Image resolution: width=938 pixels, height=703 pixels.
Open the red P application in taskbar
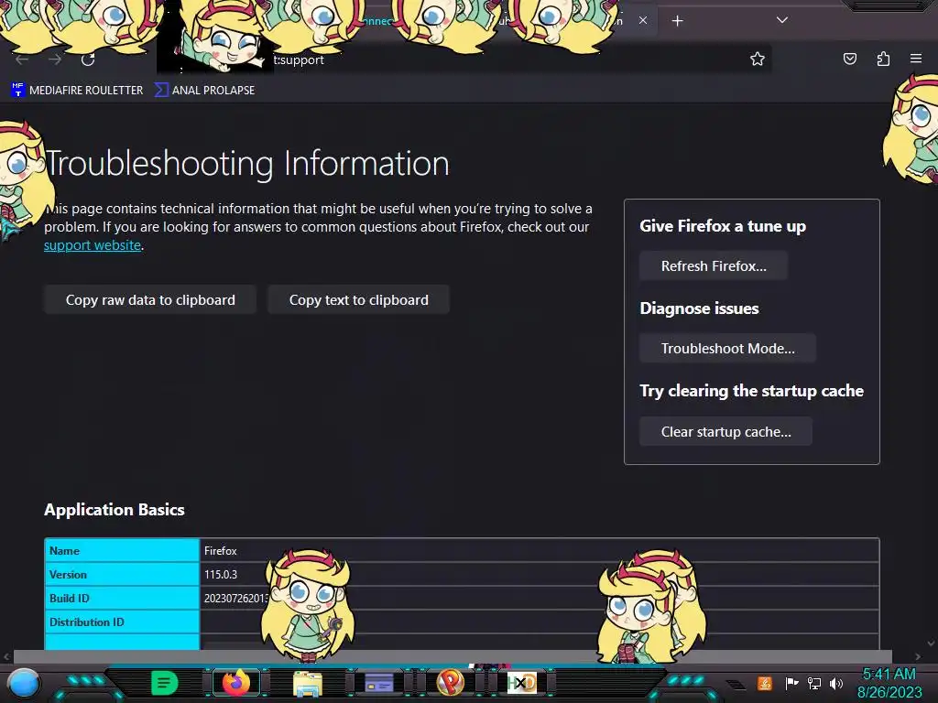(451, 682)
